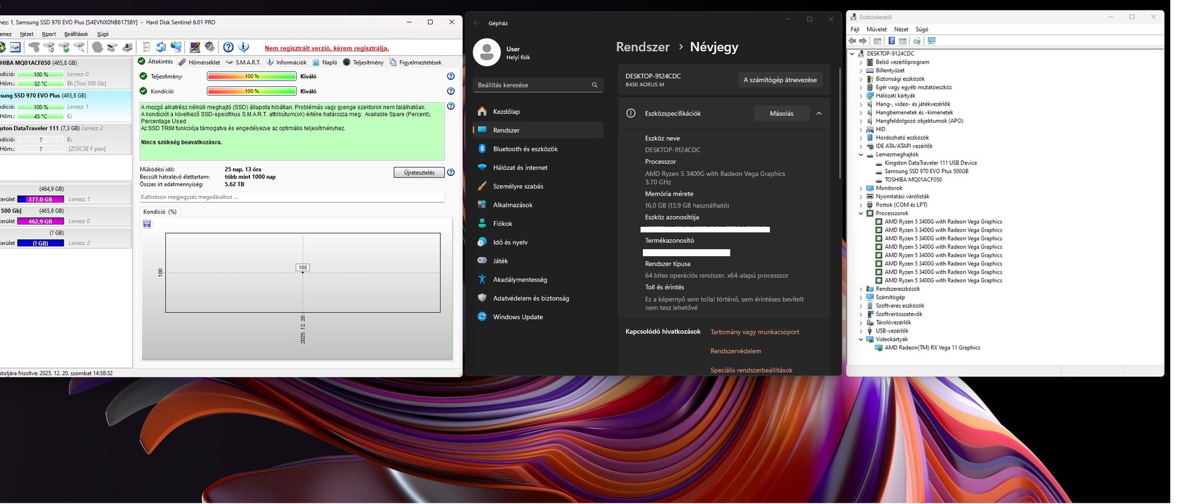1196x504 pixels.
Task: Select Hálózat és internet in settings sidebar
Action: (538, 167)
